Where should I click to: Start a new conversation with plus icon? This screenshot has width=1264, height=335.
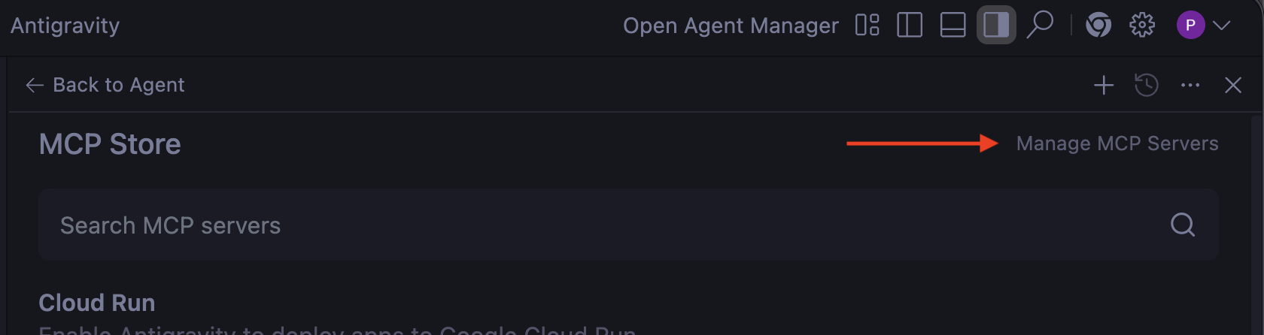point(1104,85)
